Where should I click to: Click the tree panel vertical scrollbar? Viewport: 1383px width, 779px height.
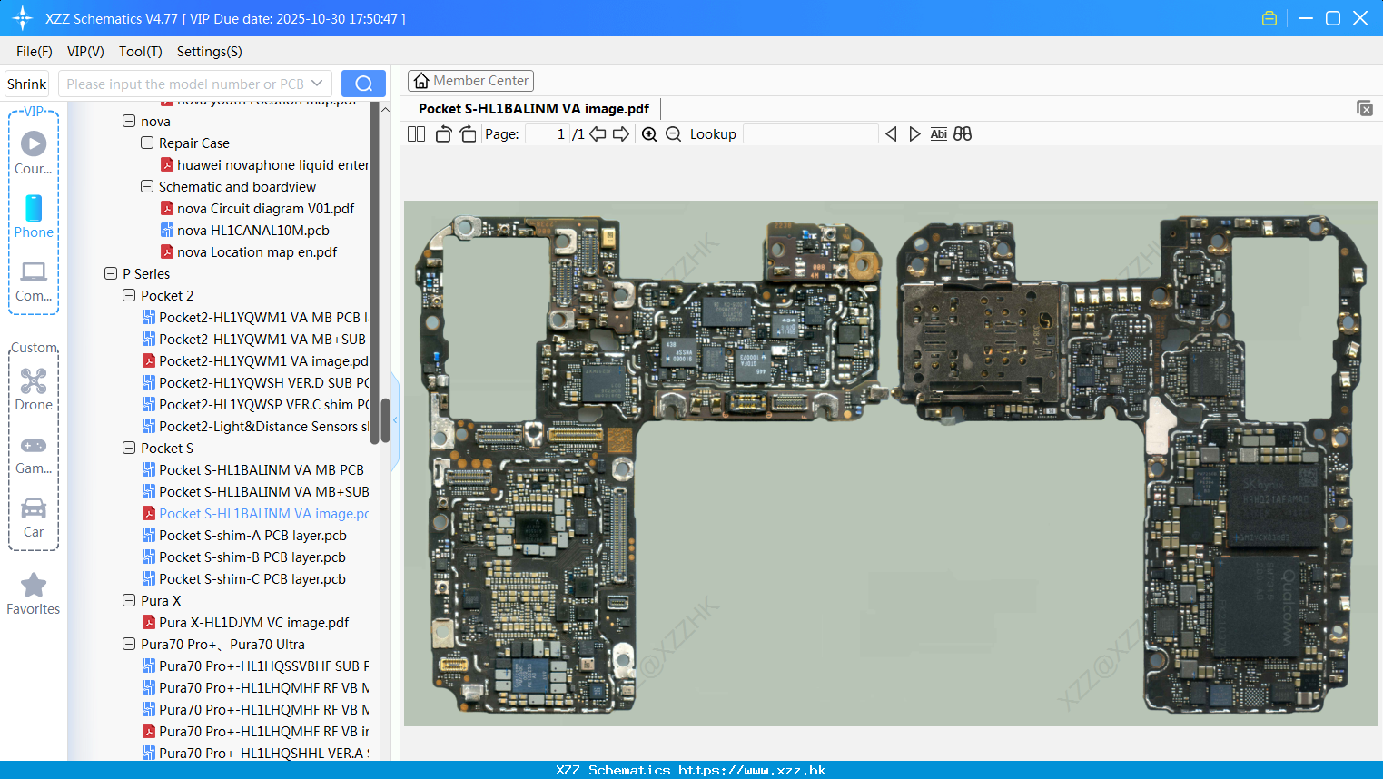(x=385, y=420)
